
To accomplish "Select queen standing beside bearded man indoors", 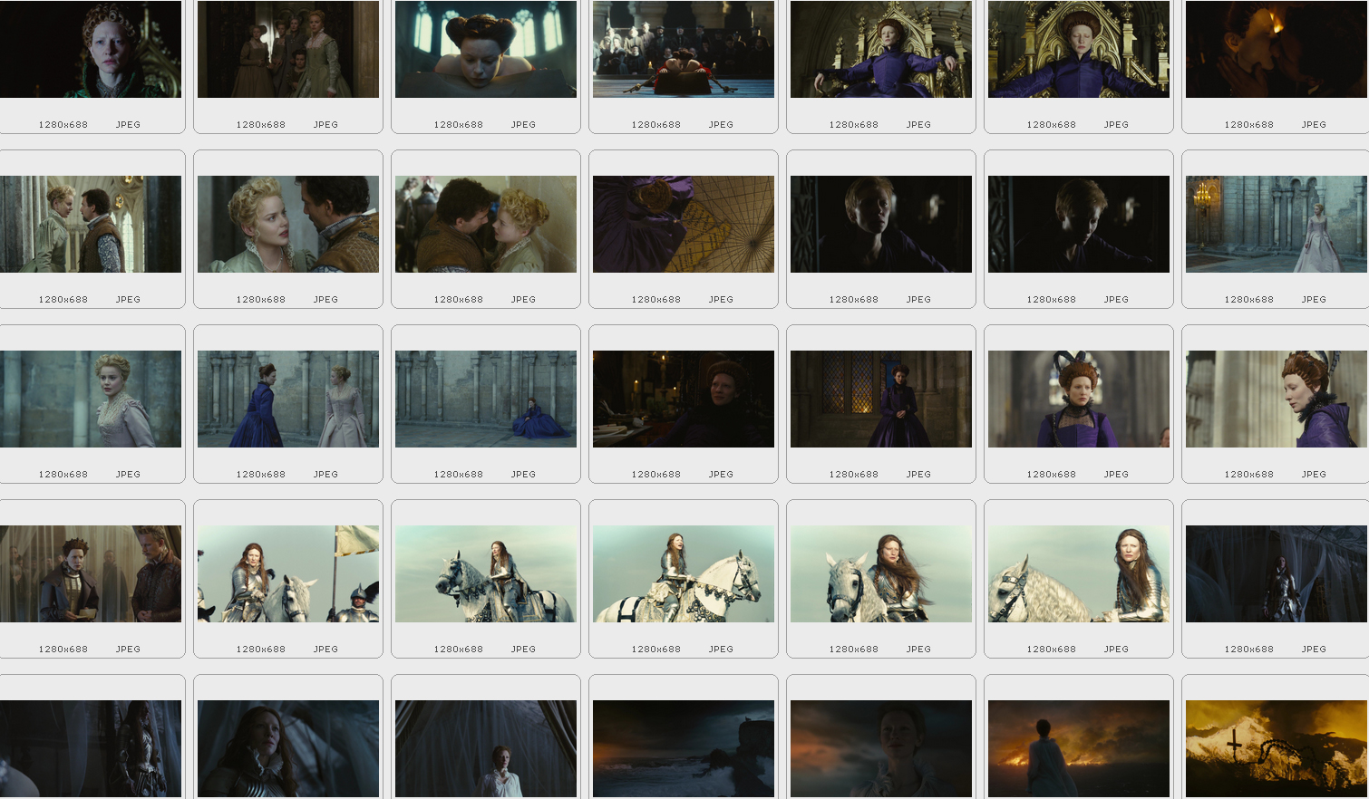I will point(91,573).
